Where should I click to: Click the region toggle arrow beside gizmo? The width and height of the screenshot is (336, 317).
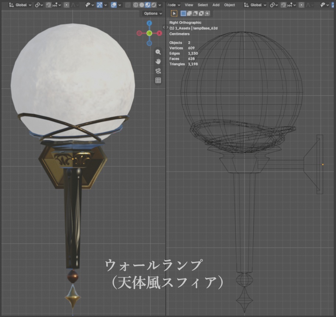coord(164,27)
